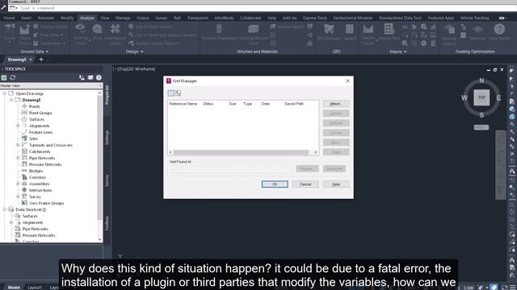Open the Geotechnical Modeler tab

(352, 18)
